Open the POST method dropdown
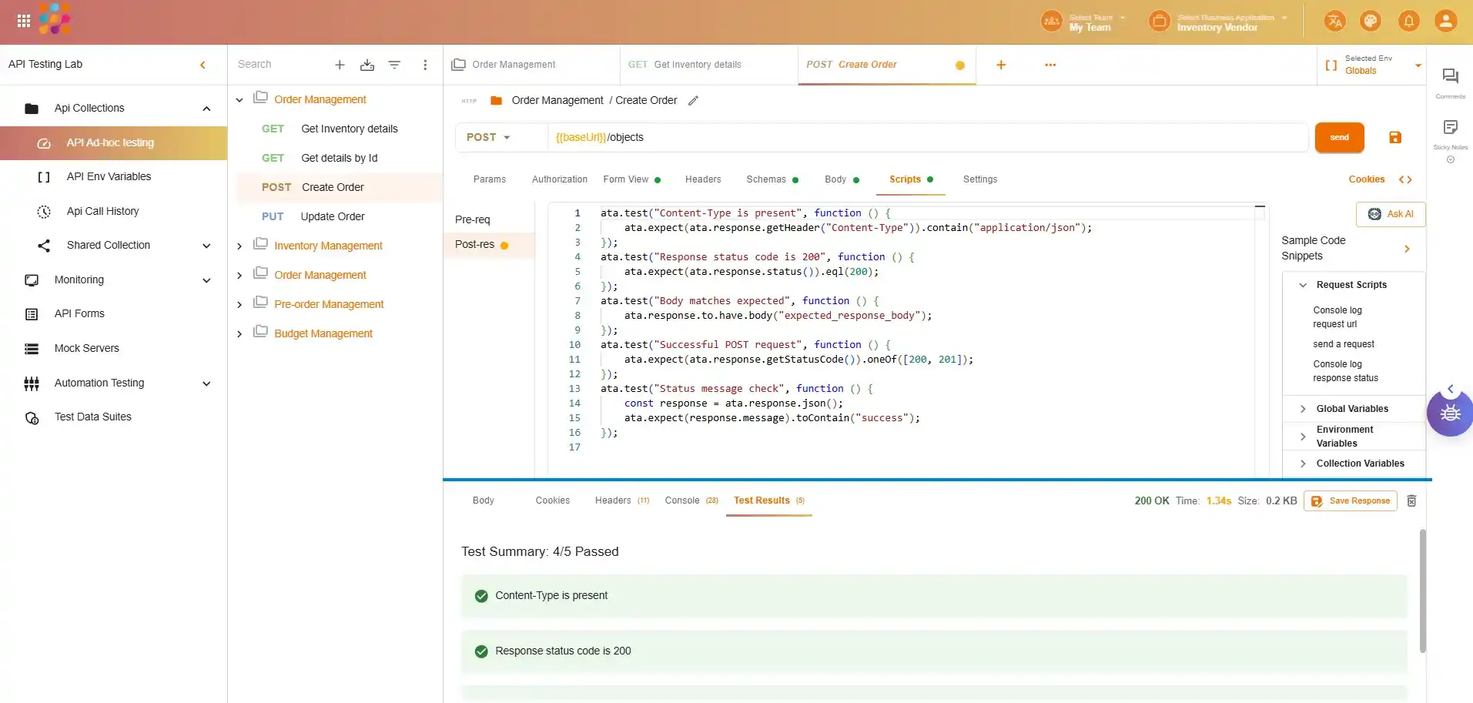This screenshot has width=1473, height=703. [489, 138]
